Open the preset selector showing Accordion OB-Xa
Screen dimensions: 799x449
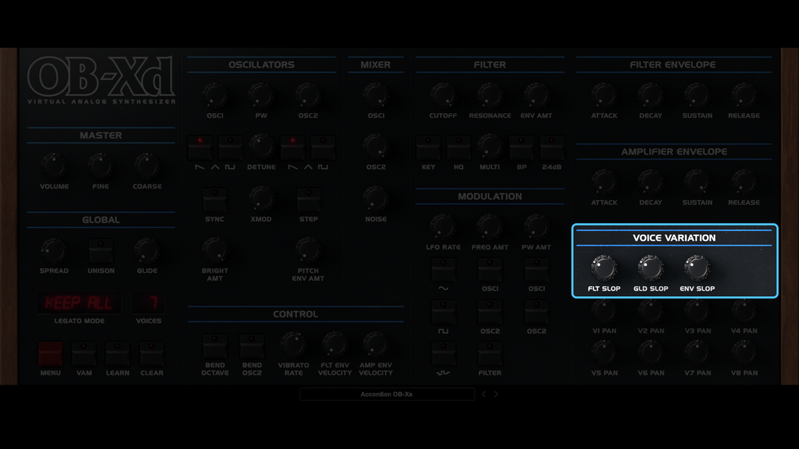[388, 394]
